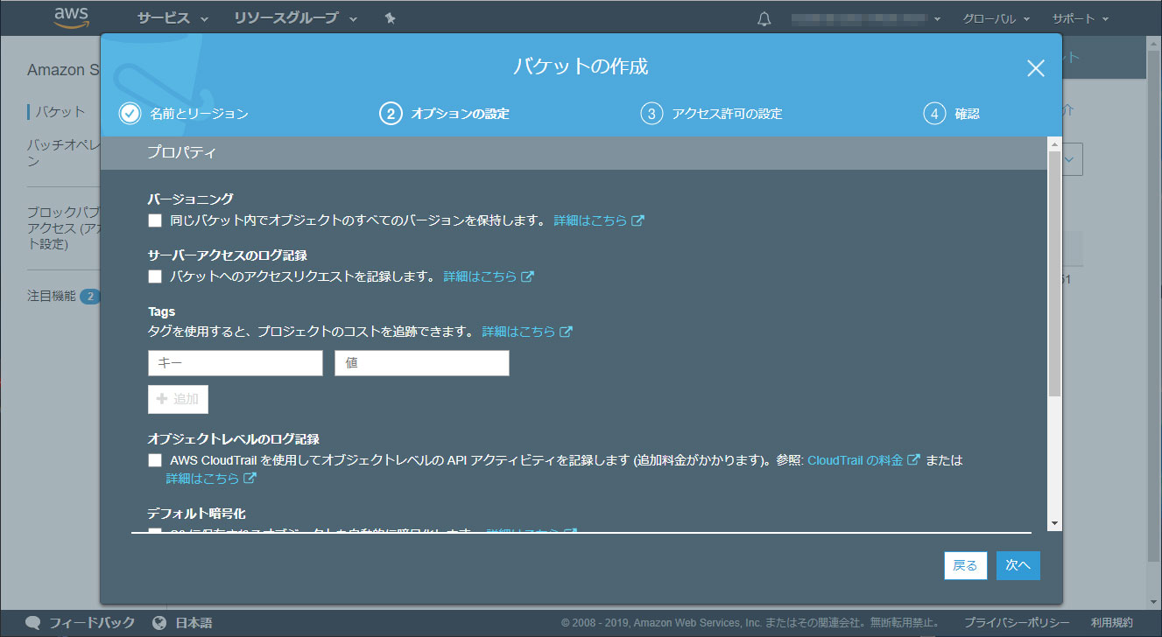Click the feedback speech bubble icon
The height and width of the screenshot is (637, 1162).
[x=33, y=623]
